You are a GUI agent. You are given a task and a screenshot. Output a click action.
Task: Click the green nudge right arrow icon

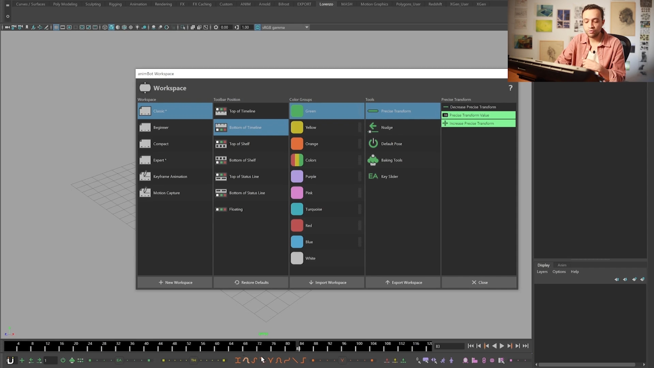click(x=39, y=360)
